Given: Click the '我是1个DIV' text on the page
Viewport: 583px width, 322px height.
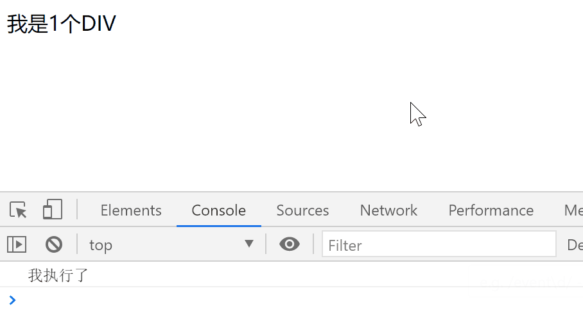Looking at the screenshot, I should pos(61,24).
